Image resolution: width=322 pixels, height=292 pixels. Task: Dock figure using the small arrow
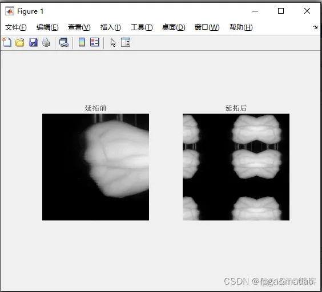click(x=315, y=27)
